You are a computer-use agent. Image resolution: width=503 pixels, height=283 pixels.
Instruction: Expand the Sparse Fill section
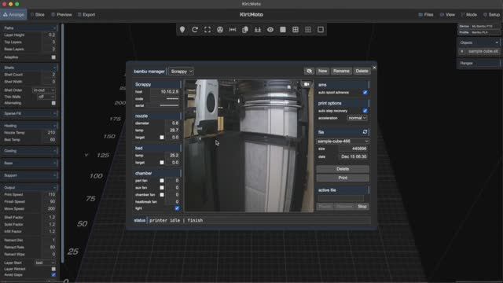29,113
